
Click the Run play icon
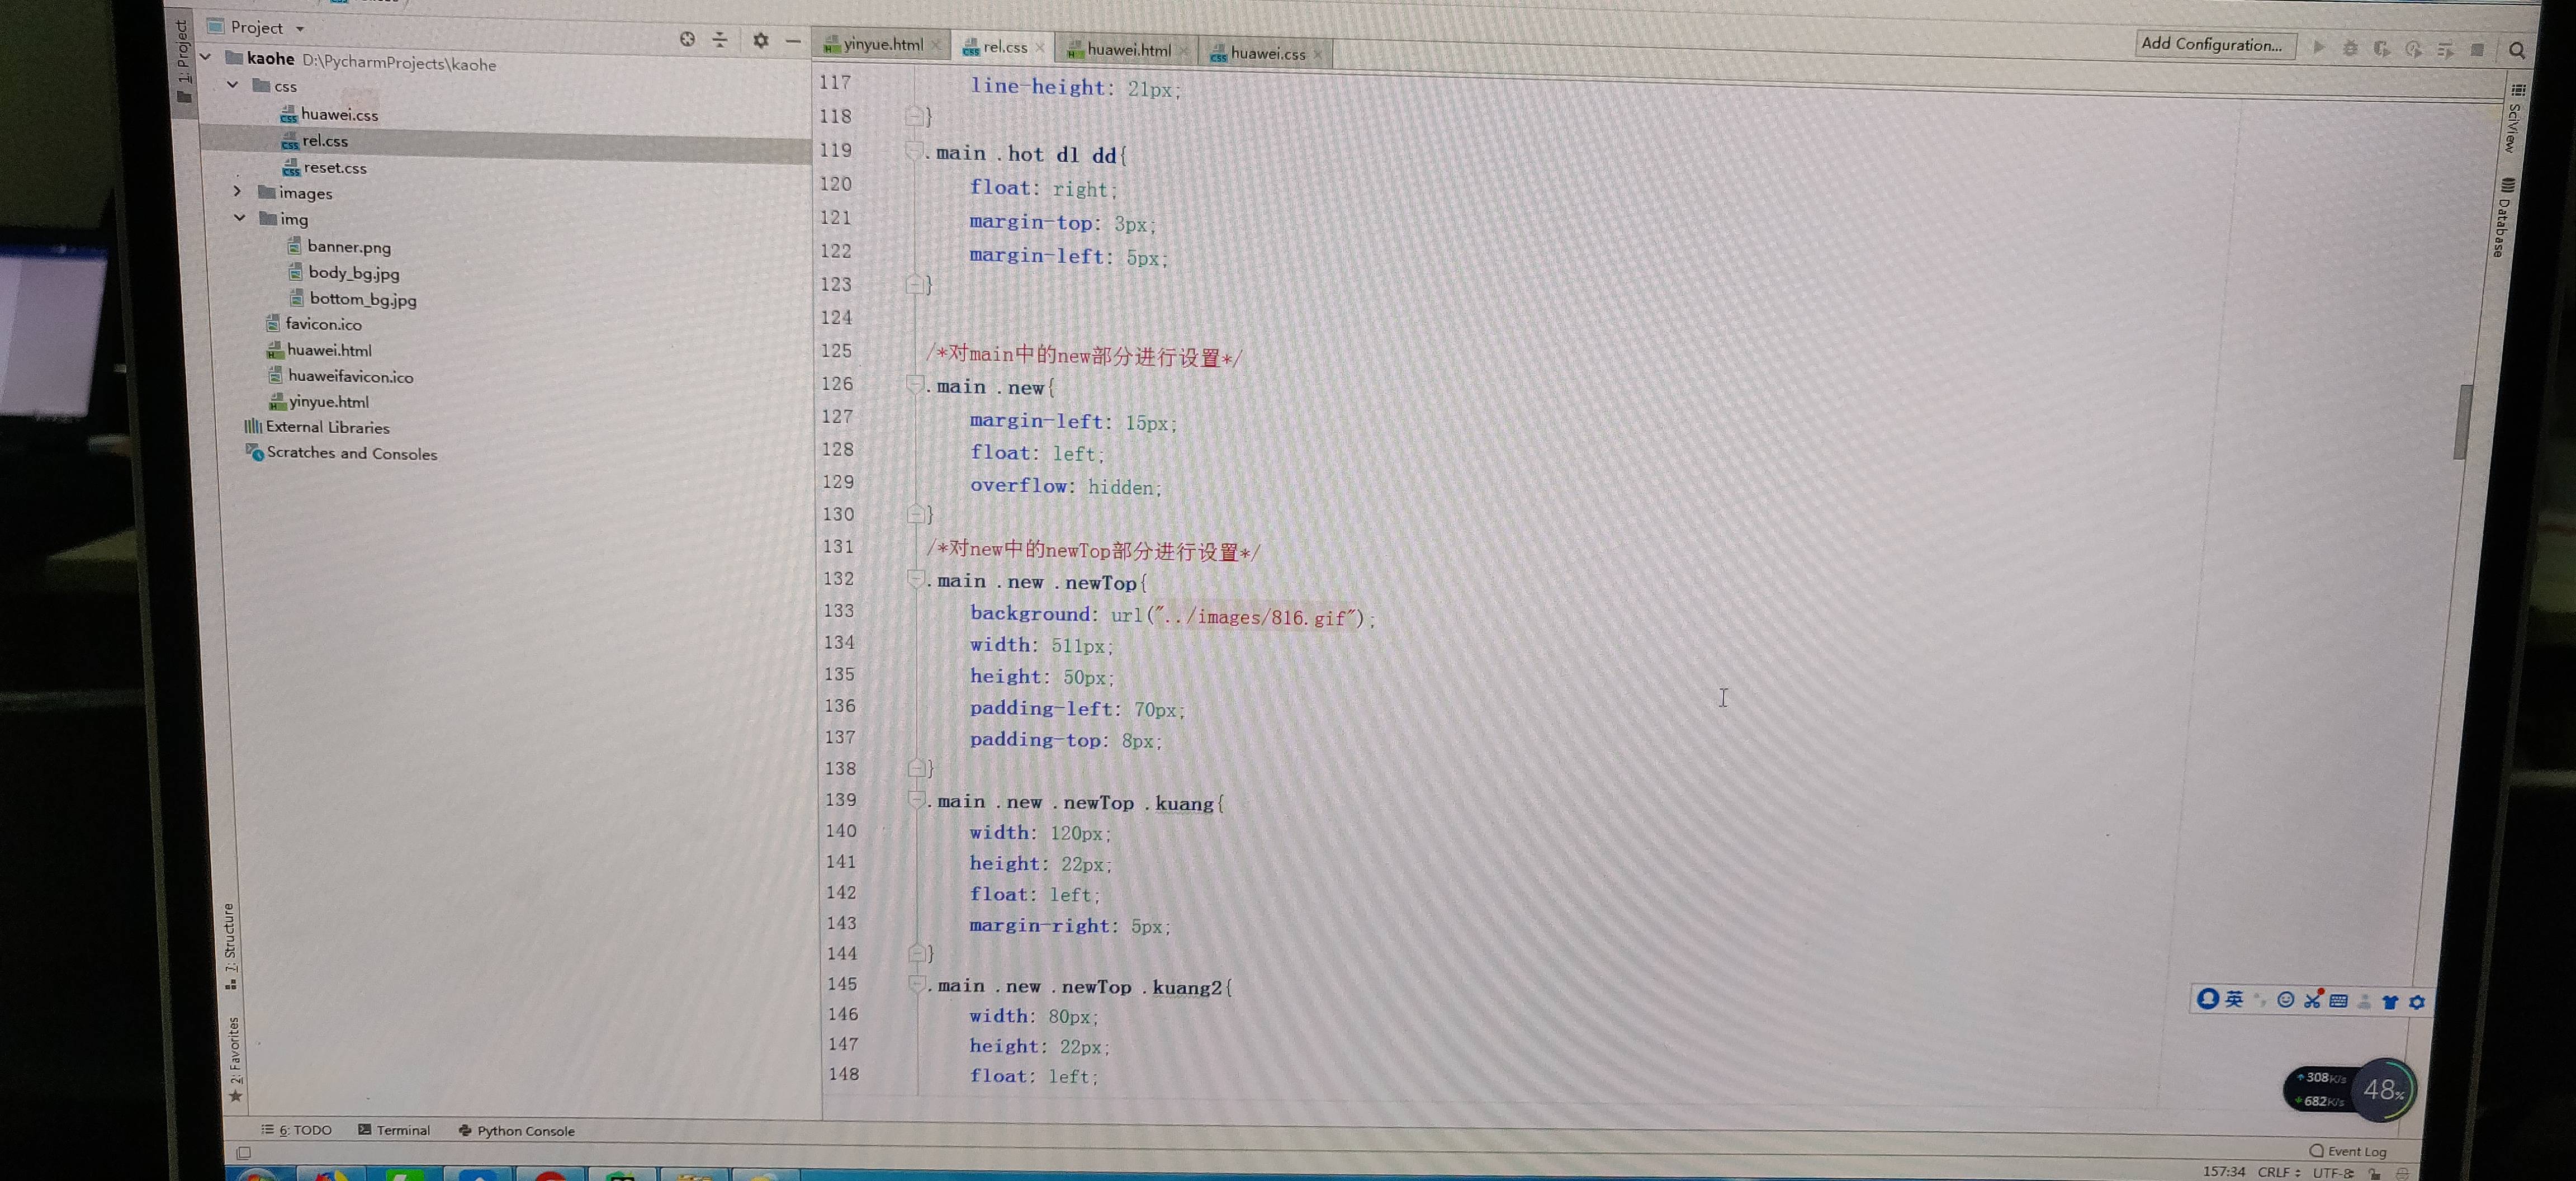point(2319,47)
